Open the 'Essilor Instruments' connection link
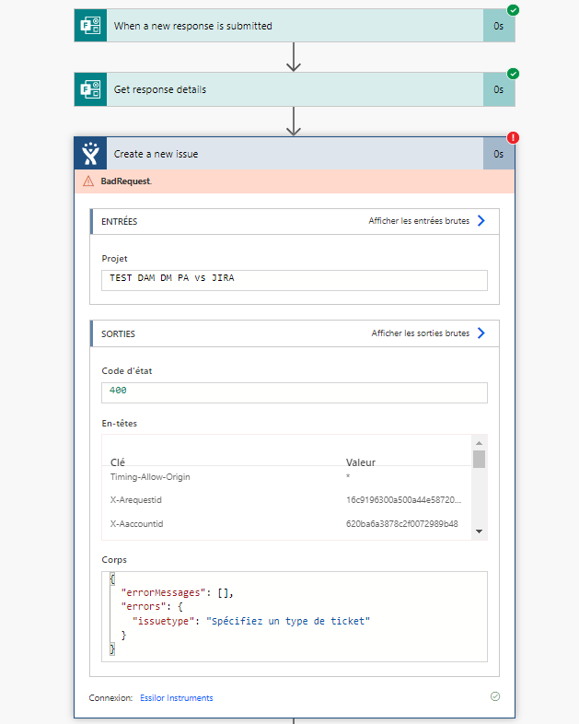 click(x=177, y=697)
